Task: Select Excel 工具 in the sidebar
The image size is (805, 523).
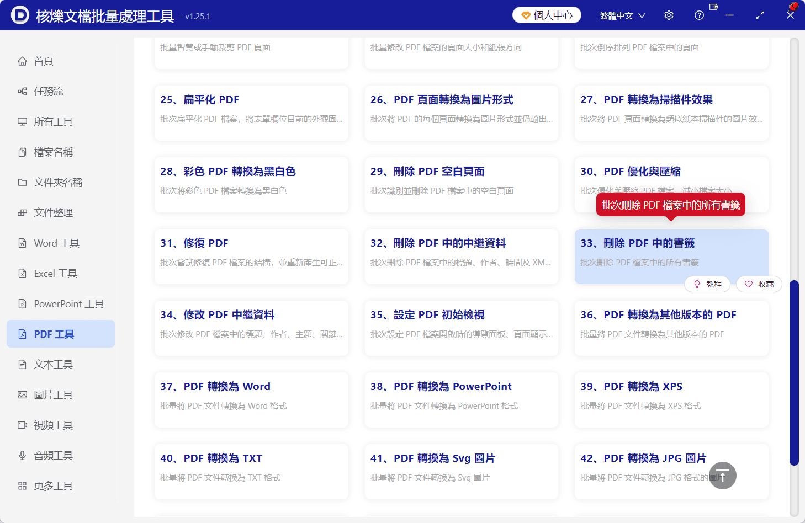Action: pos(61,274)
